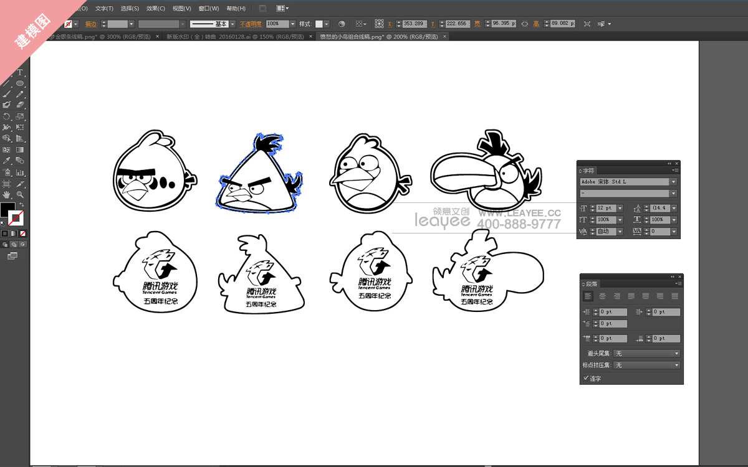Click the 不透明度 opacity link

click(252, 24)
